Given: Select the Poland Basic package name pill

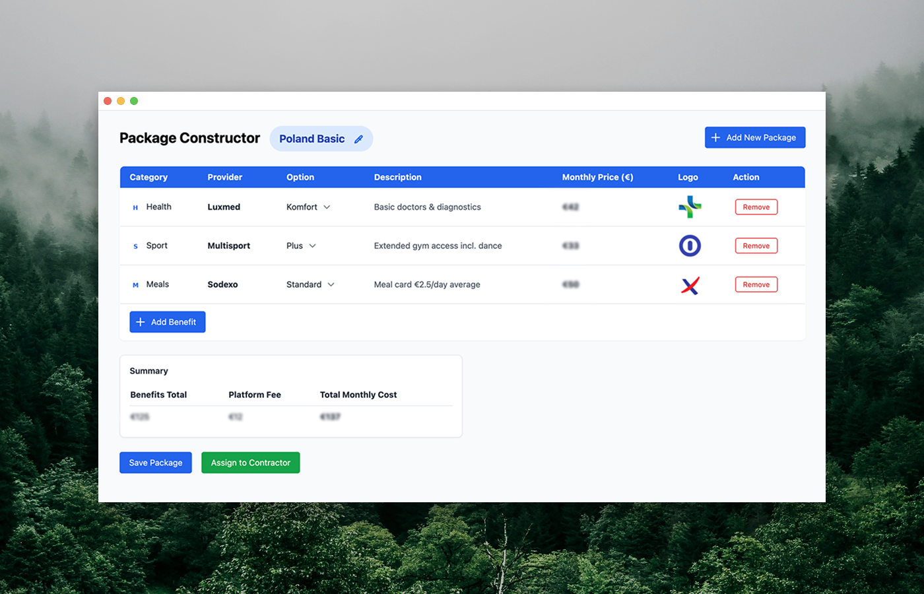Looking at the screenshot, I should coord(312,139).
